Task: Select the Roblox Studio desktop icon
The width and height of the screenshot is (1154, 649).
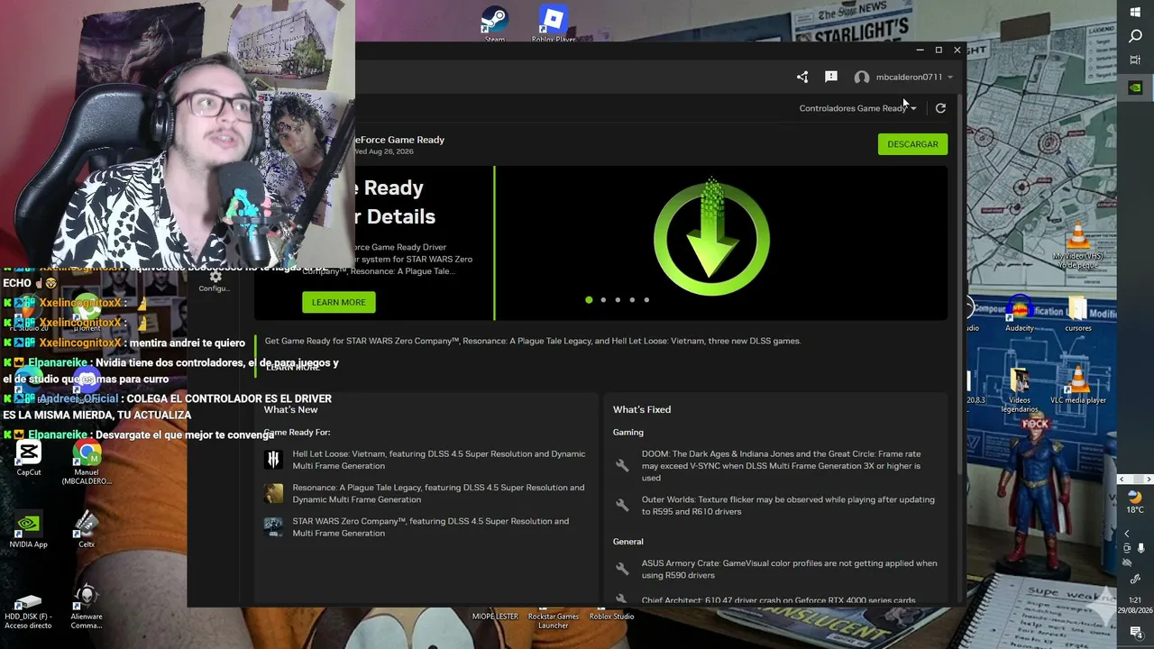Action: [612, 617]
